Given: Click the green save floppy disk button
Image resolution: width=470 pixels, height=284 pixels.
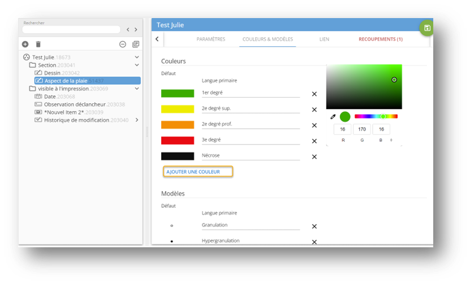Looking at the screenshot, I should pyautogui.click(x=426, y=28).
